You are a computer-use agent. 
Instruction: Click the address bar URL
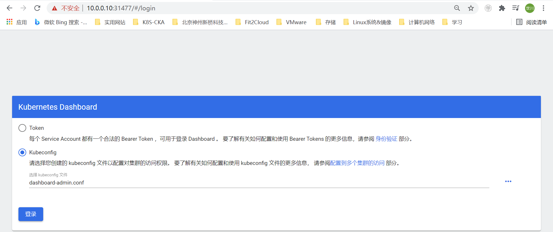pos(121,8)
